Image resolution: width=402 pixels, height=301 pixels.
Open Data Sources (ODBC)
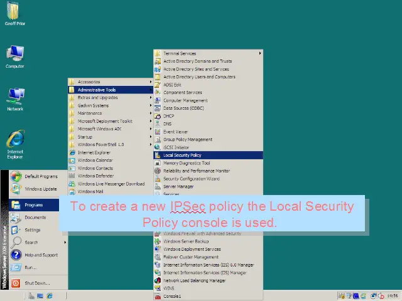click(208, 108)
